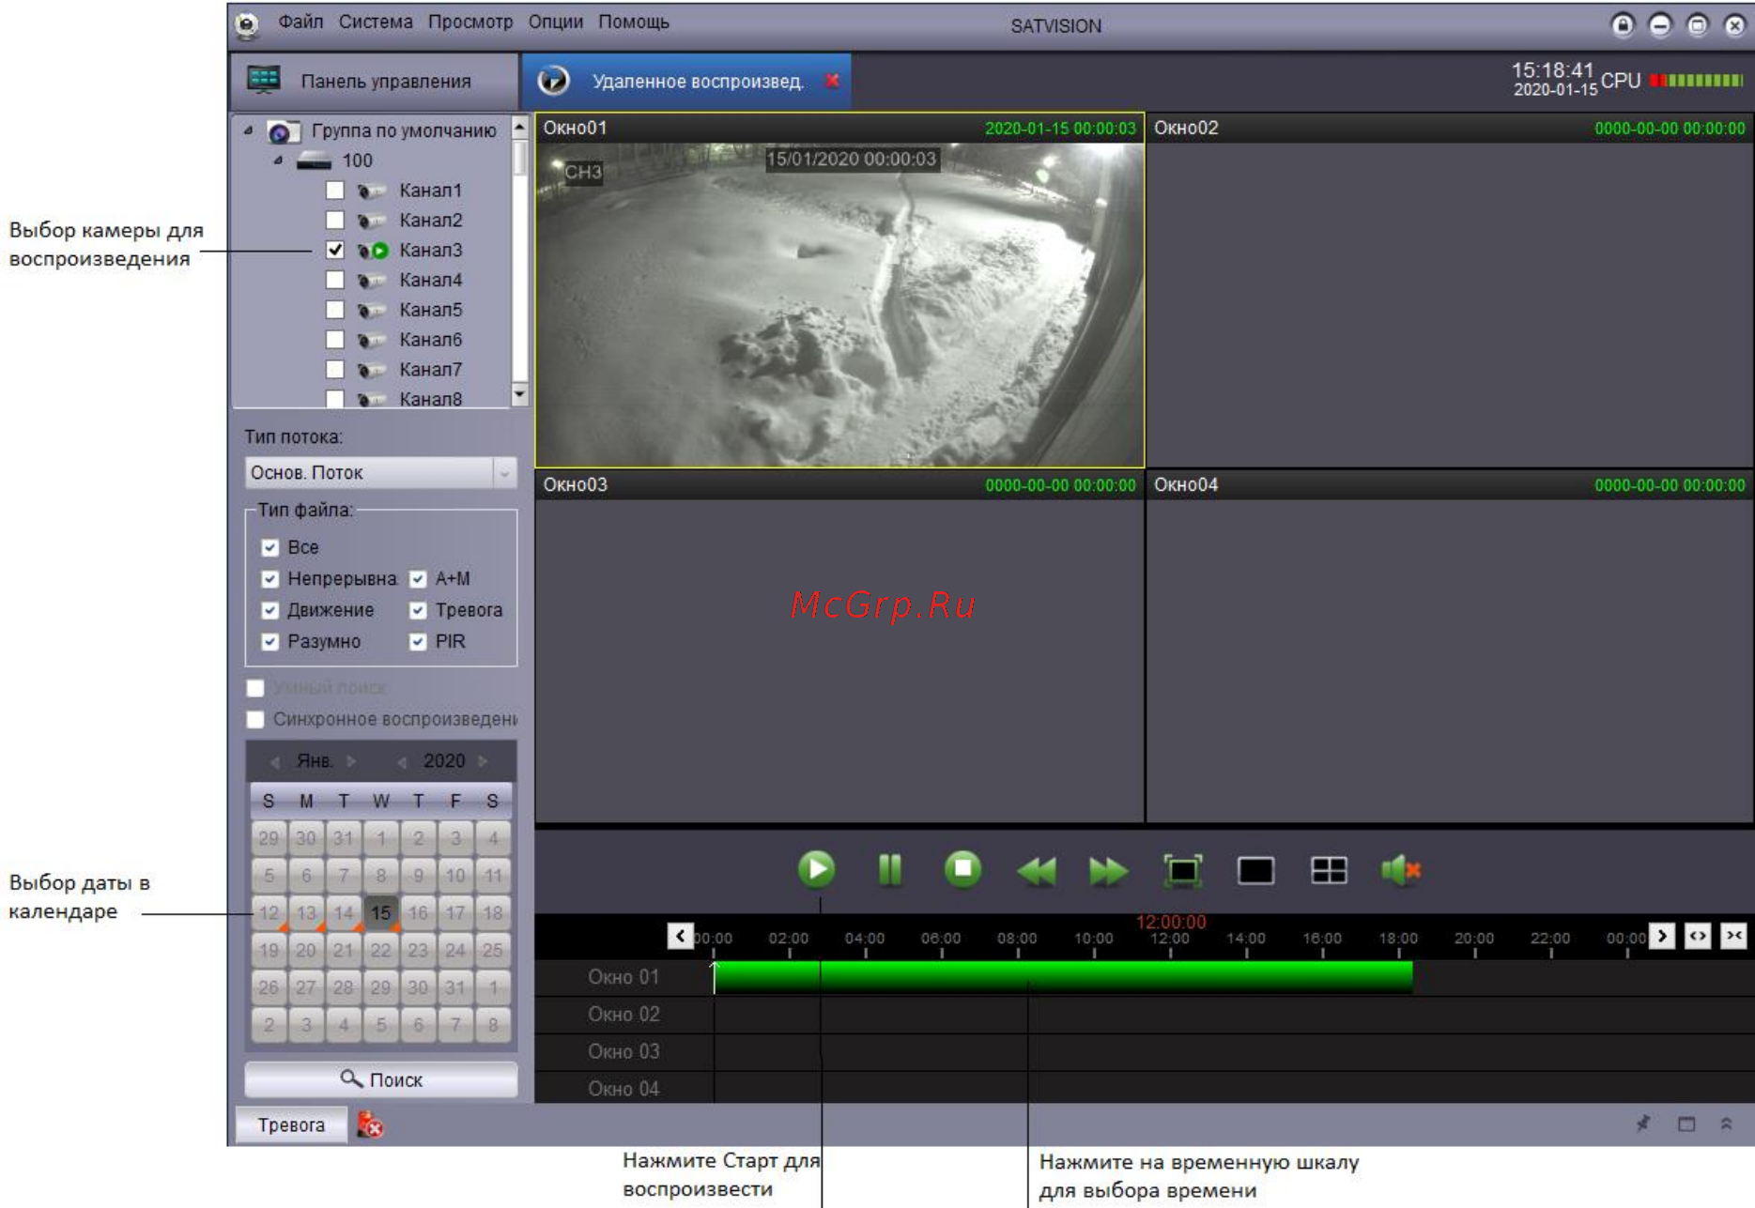Uncheck the PIR checkbox
Image resolution: width=1755 pixels, height=1208 pixels.
point(418,642)
